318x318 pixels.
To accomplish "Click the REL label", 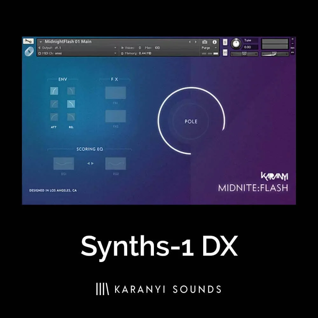I will [71, 127].
